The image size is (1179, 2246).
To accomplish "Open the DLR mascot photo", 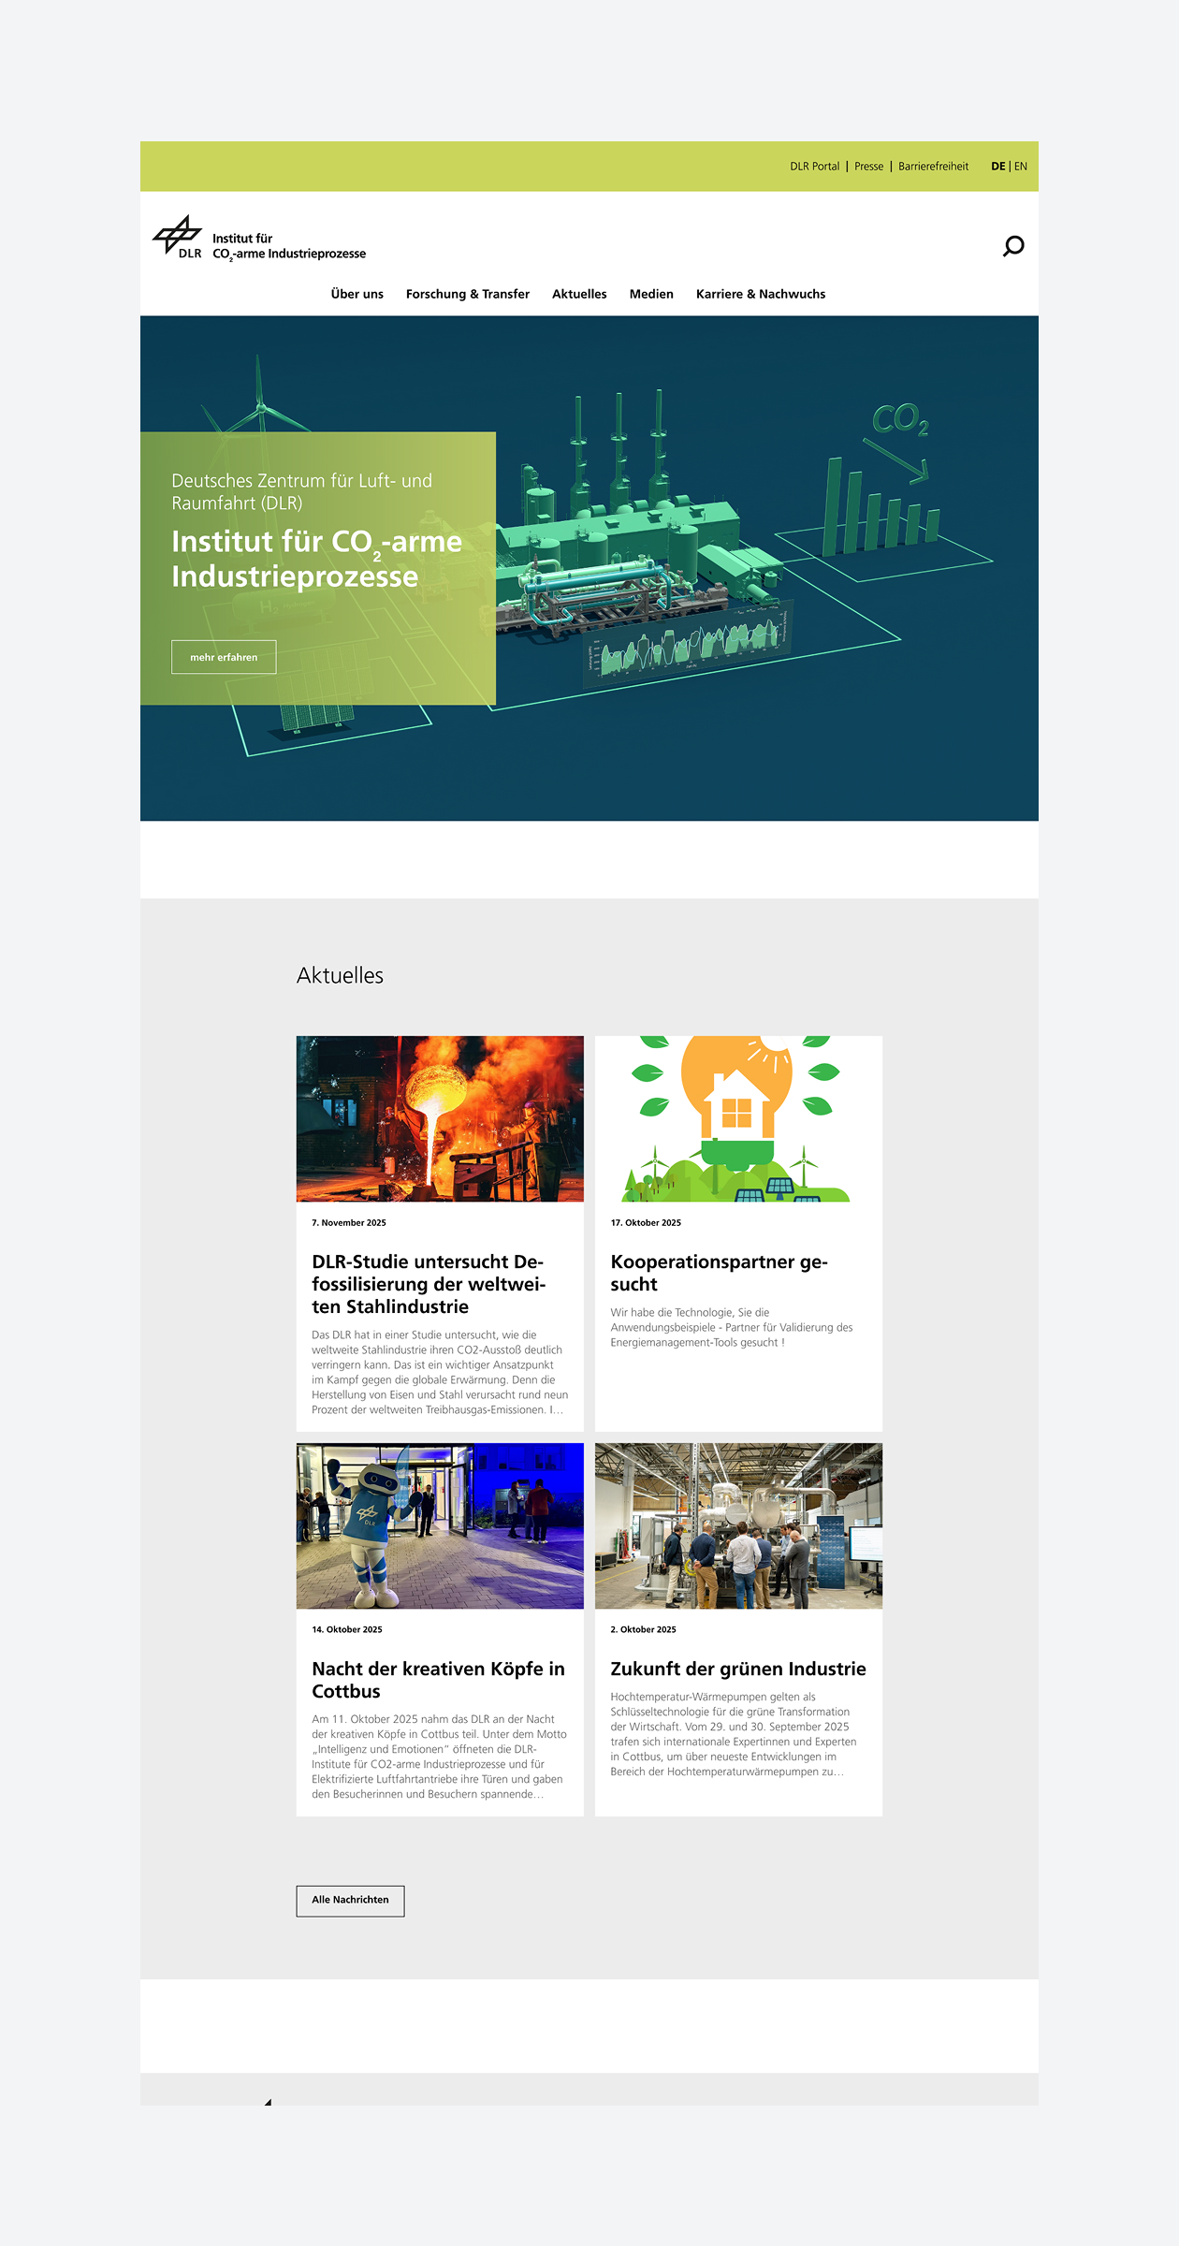I will [440, 1525].
